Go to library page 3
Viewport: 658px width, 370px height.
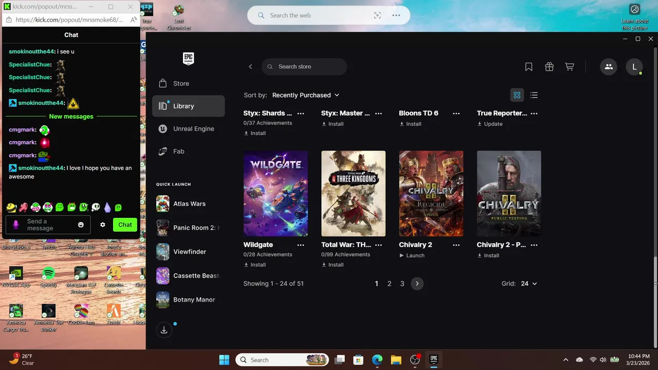pyautogui.click(x=402, y=284)
